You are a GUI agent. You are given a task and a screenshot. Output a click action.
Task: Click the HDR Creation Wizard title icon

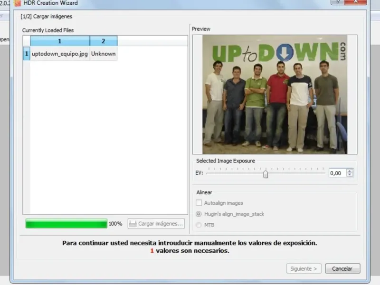18,3
